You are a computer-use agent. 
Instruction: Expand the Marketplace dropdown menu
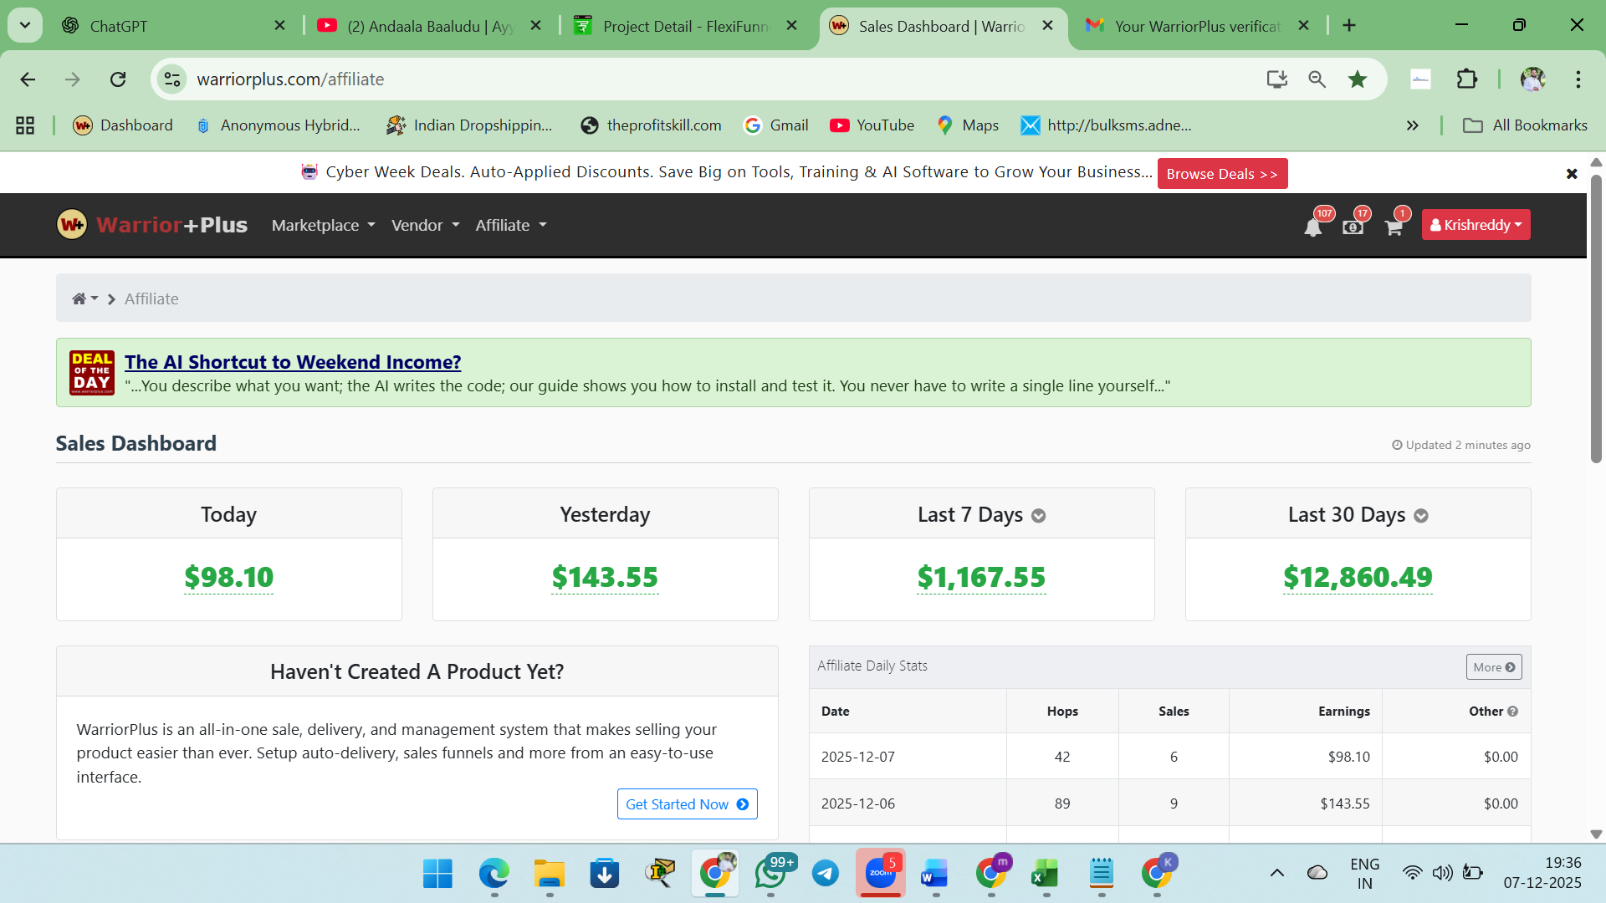coord(323,225)
